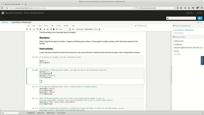This screenshot has width=204, height=115.
Task: Save the notebook with the save icon
Action: tap(27, 29)
